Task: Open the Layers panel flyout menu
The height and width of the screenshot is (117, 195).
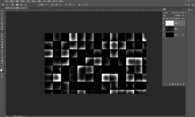Action: pyautogui.click(x=186, y=9)
